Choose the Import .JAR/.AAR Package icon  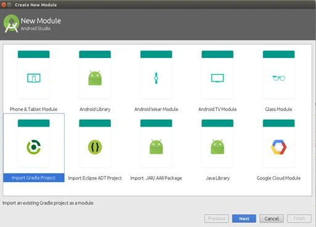click(x=156, y=147)
